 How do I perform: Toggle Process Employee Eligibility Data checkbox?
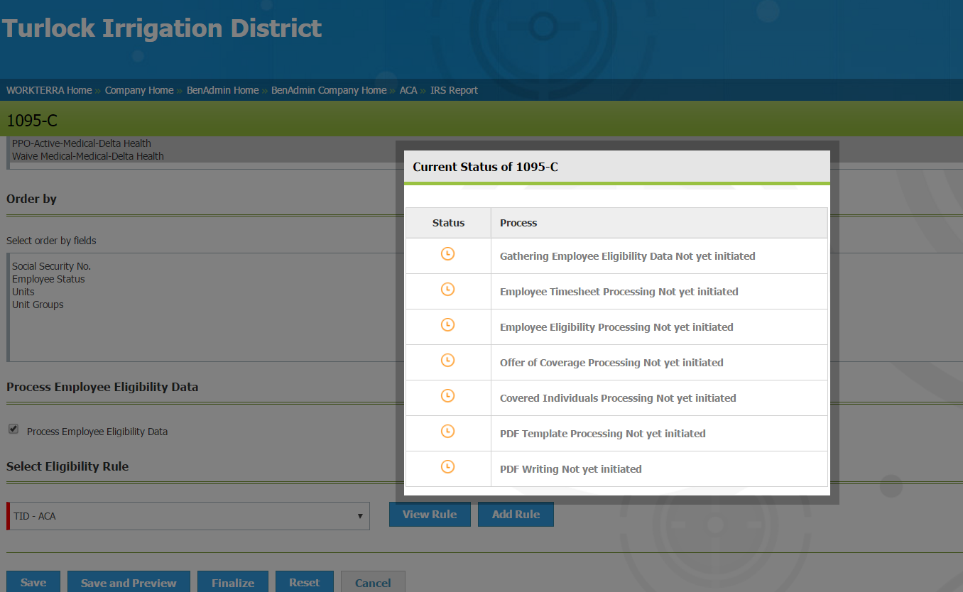pyautogui.click(x=13, y=429)
